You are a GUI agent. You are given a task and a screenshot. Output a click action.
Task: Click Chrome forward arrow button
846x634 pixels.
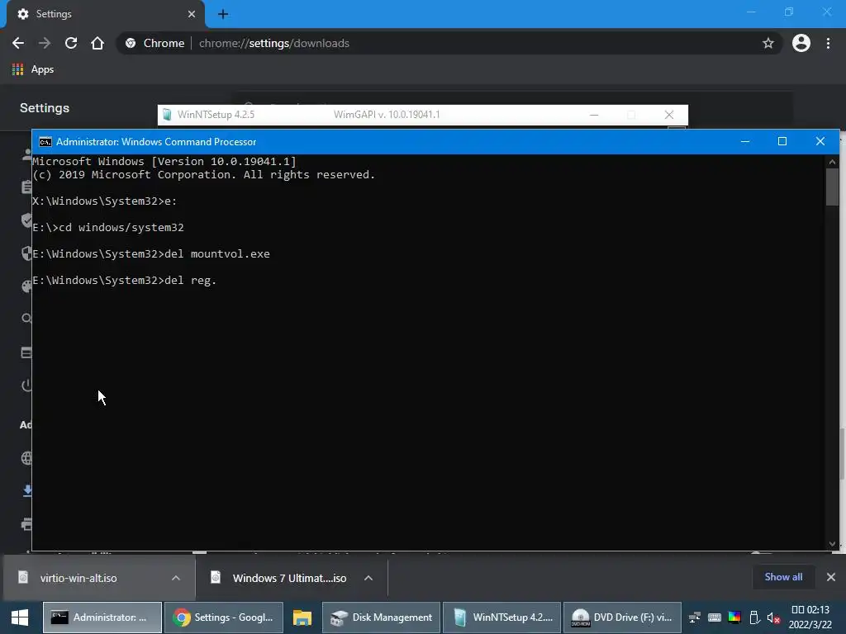coord(45,43)
